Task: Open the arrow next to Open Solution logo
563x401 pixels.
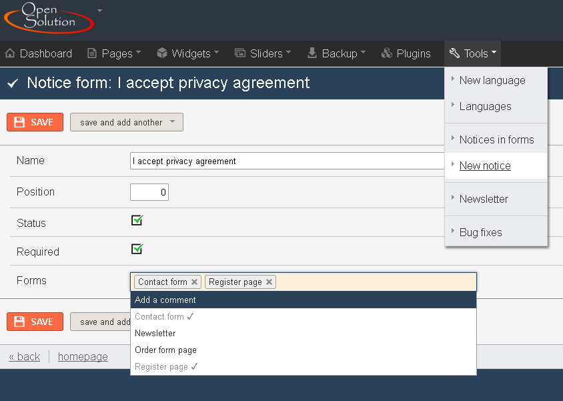Action: pos(100,11)
